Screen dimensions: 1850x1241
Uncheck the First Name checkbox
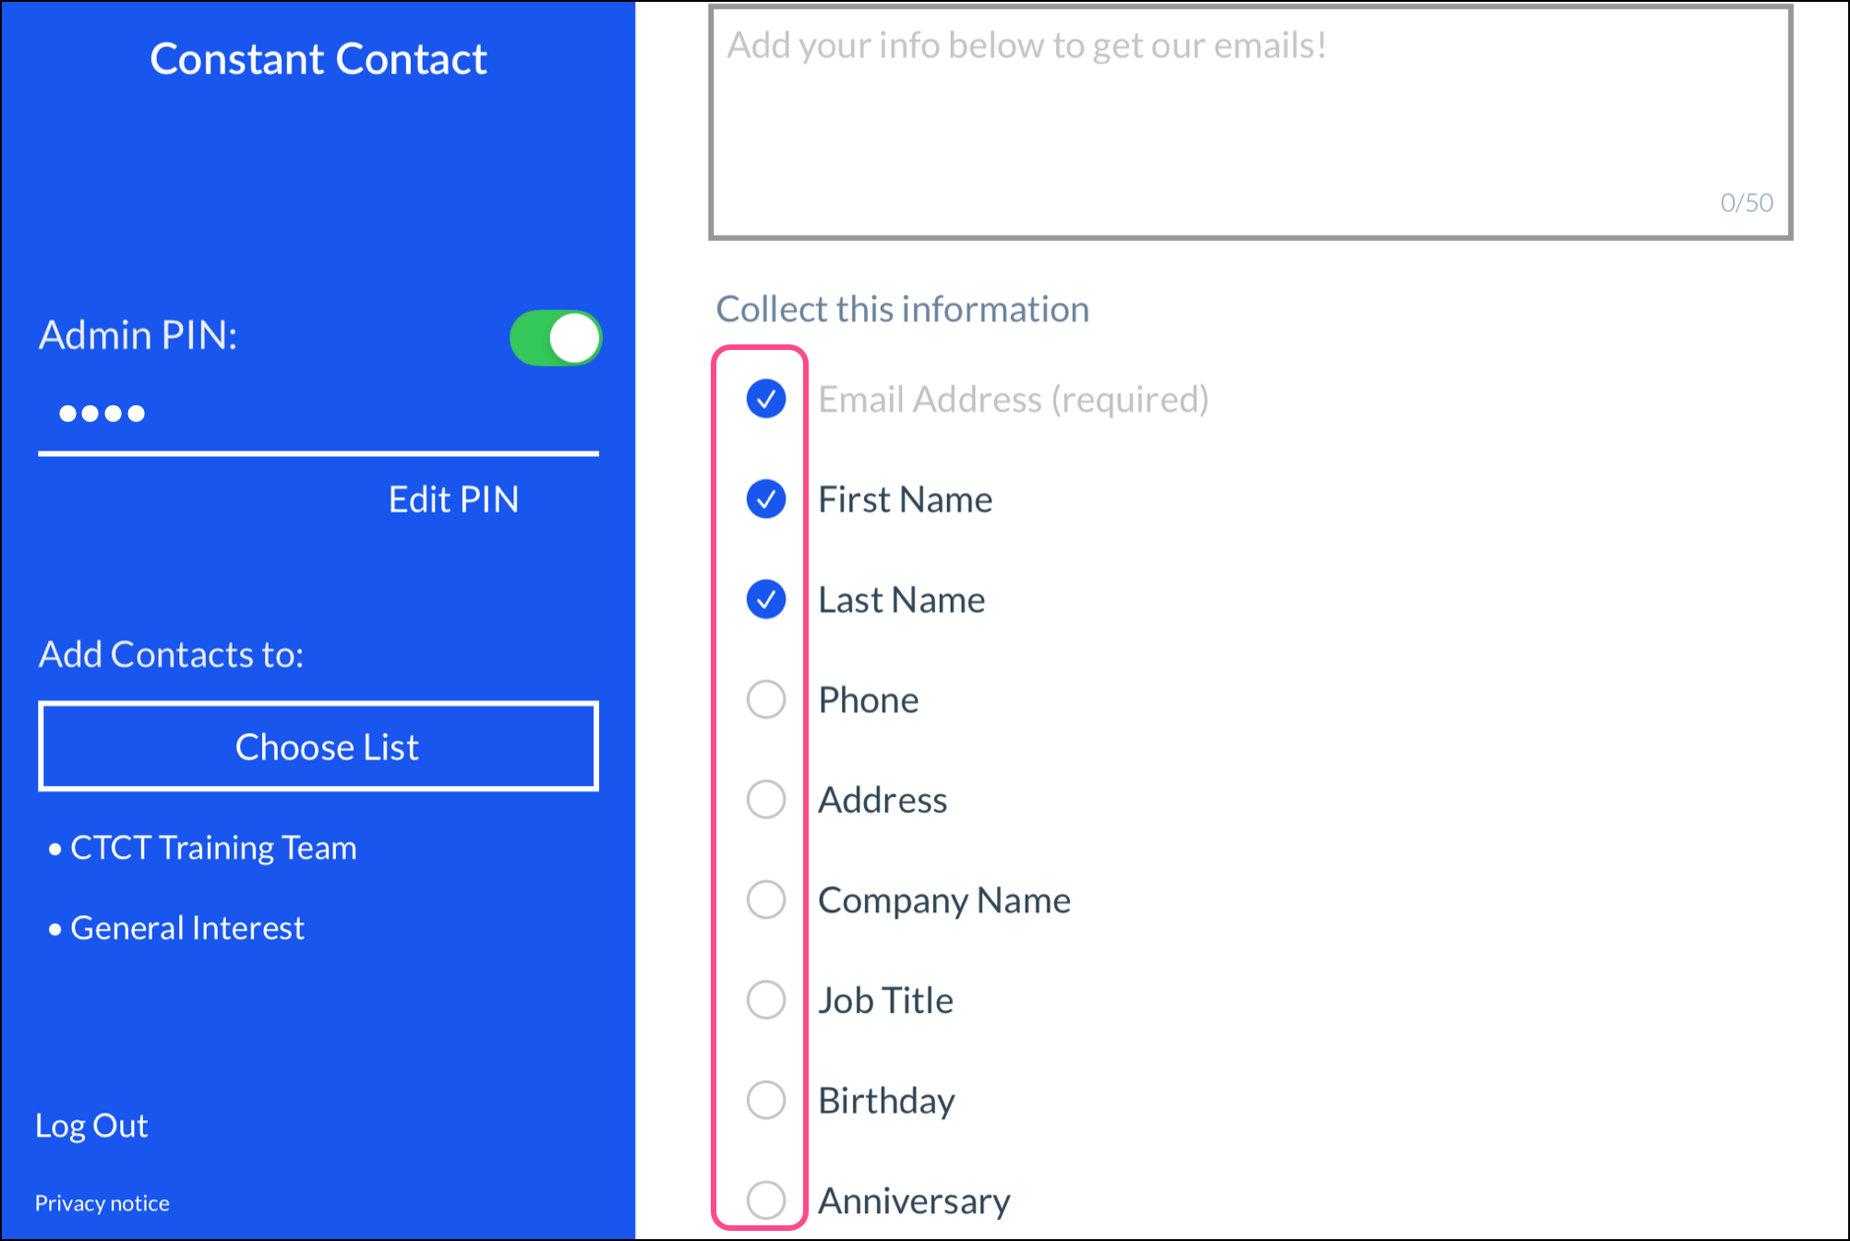click(766, 500)
